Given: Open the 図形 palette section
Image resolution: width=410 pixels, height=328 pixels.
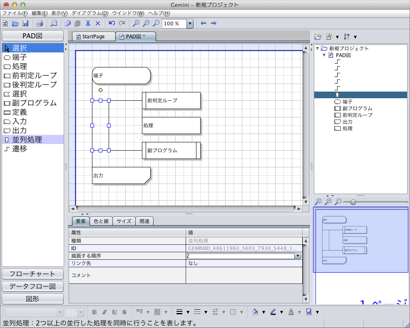Looking at the screenshot, I should click(33, 299).
